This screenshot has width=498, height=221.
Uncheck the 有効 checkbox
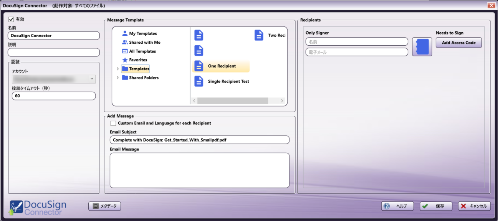click(11, 19)
